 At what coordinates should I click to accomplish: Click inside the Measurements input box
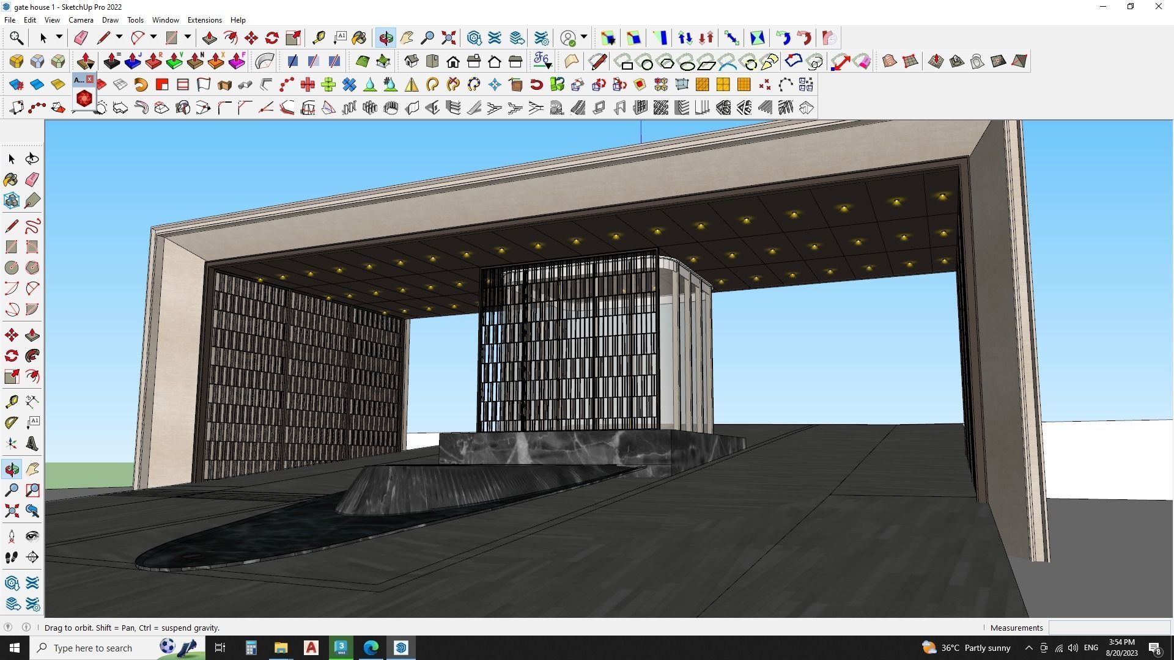pos(1110,628)
